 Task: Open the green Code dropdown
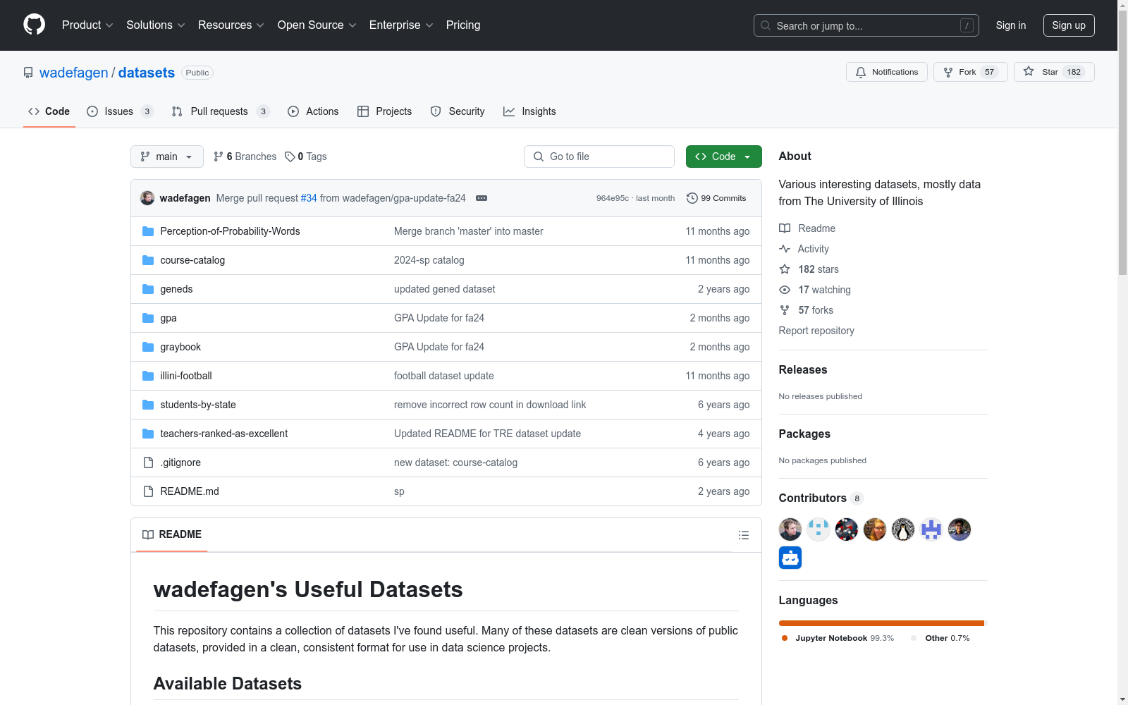(x=724, y=157)
